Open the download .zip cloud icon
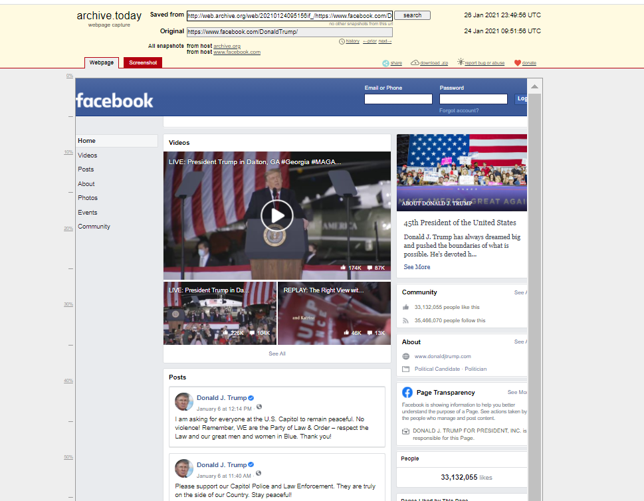The height and width of the screenshot is (501, 644). (415, 62)
